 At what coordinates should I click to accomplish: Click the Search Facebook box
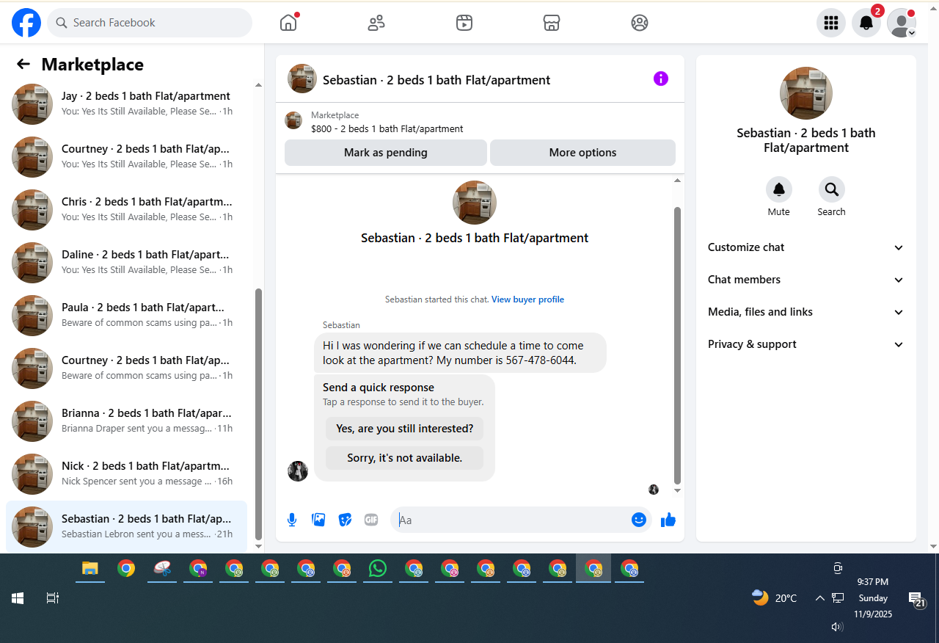[150, 23]
